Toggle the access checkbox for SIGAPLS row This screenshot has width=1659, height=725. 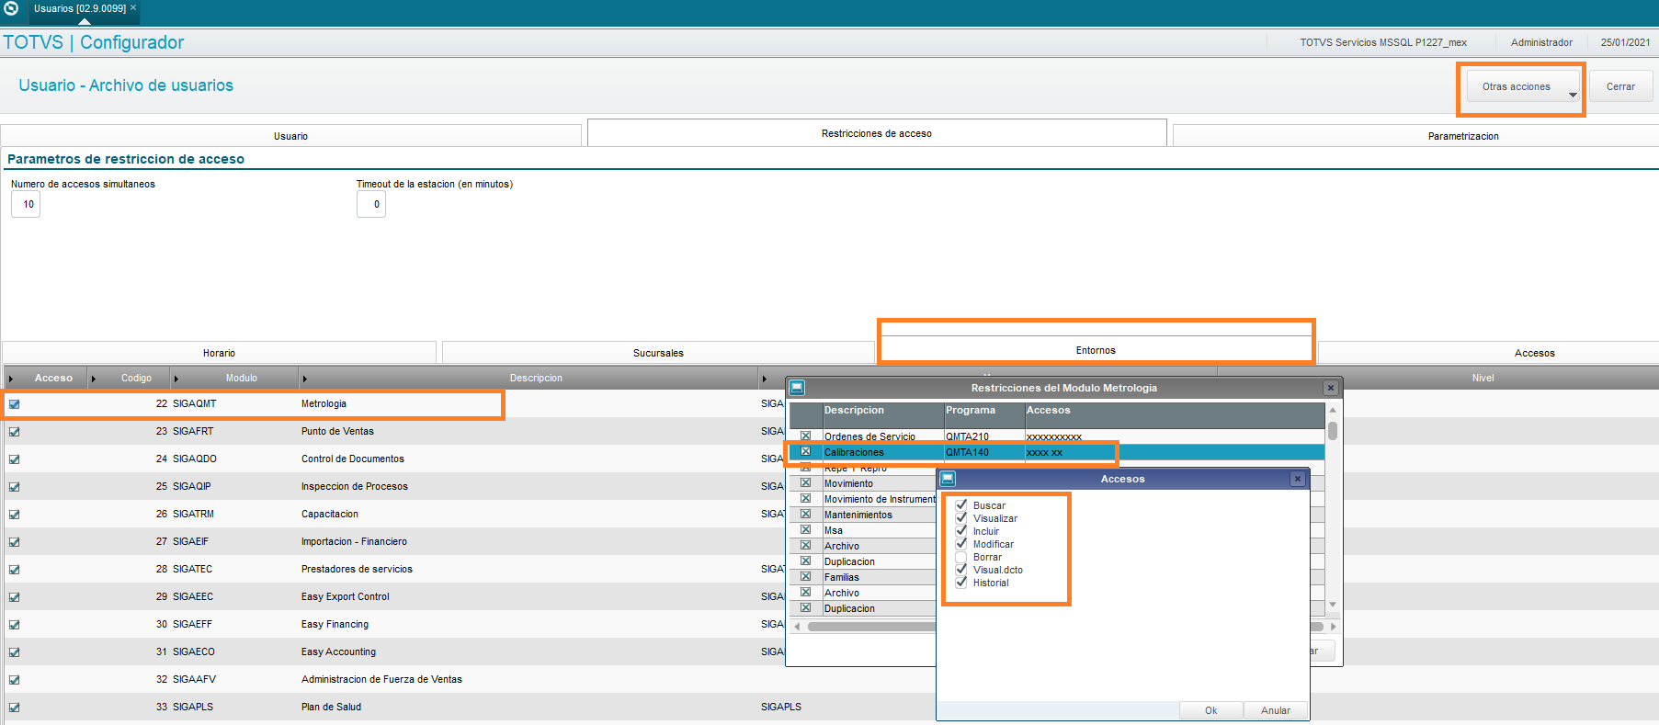pyautogui.click(x=14, y=708)
